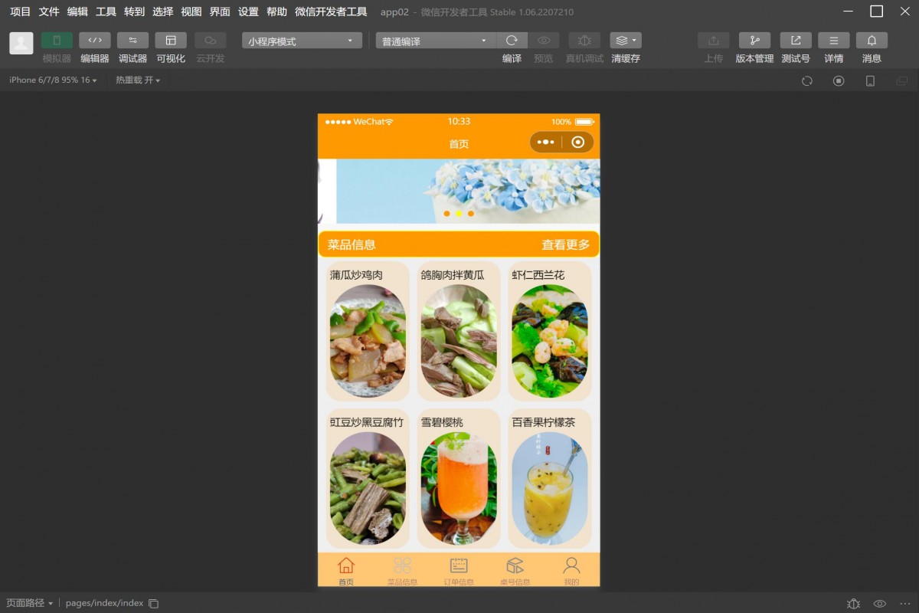Viewport: 919px width, 613px height.
Task: Copy page path icon in the status bar
Action: pos(153,603)
